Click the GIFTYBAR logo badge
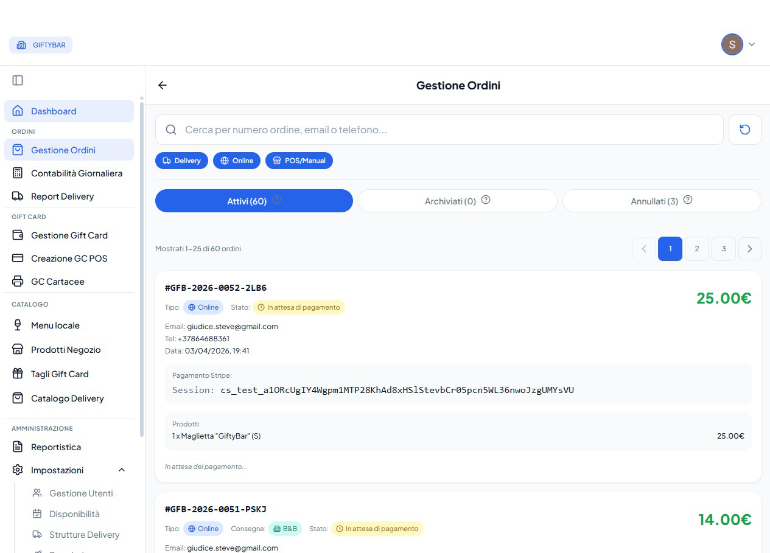770x553 pixels. point(41,45)
